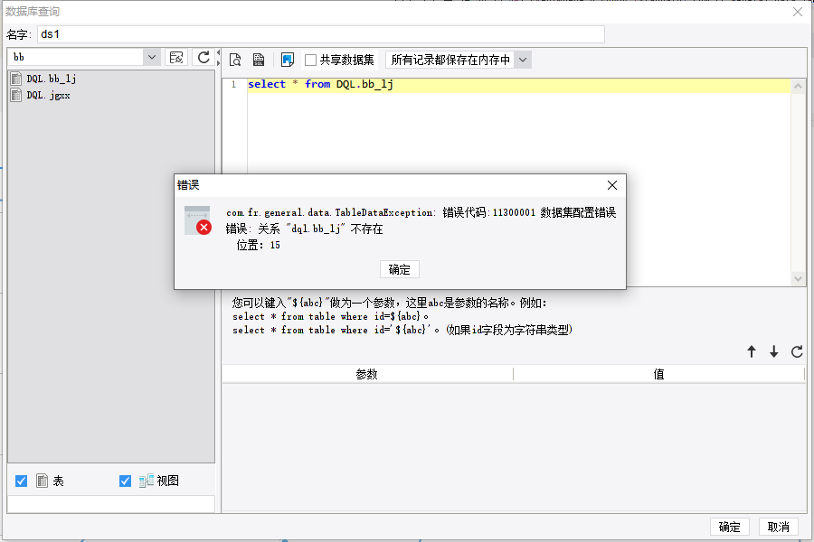Click the blue icon left of the 共享数据集 checkbox
This screenshot has width=814, height=542.
(x=288, y=60)
